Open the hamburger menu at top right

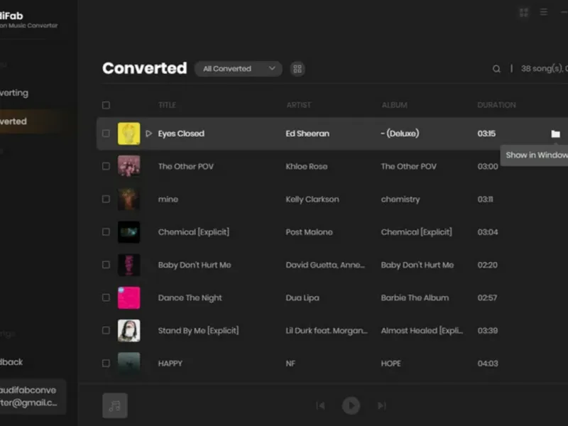(x=543, y=12)
